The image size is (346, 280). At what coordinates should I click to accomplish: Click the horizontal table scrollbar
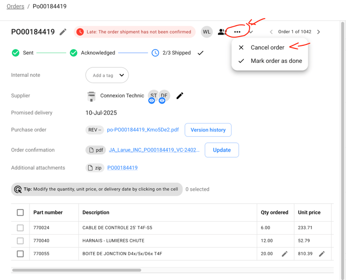76,270
